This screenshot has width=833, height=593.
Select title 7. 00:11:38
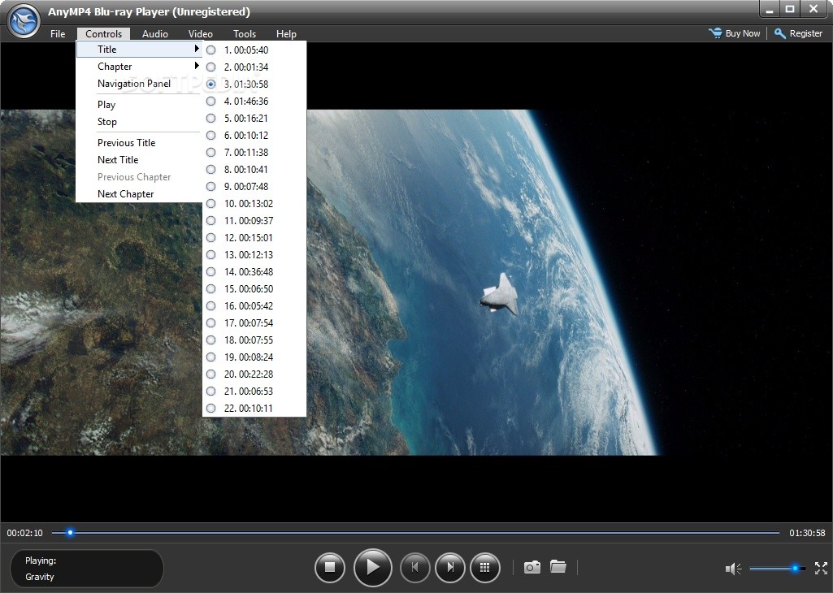[254, 153]
